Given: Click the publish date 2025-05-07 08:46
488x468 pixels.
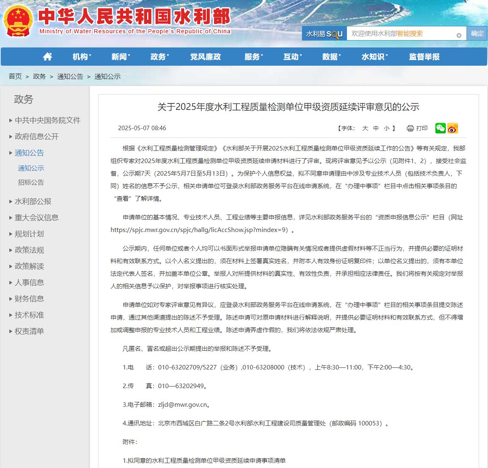Looking at the screenshot, I should pyautogui.click(x=142, y=128).
